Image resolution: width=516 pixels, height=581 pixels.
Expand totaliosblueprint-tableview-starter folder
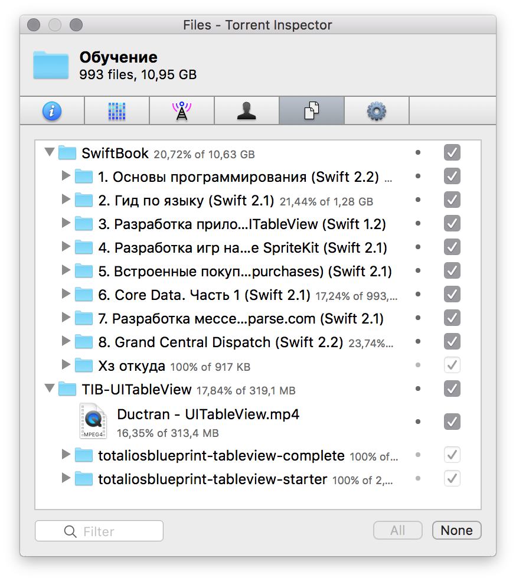coord(66,478)
